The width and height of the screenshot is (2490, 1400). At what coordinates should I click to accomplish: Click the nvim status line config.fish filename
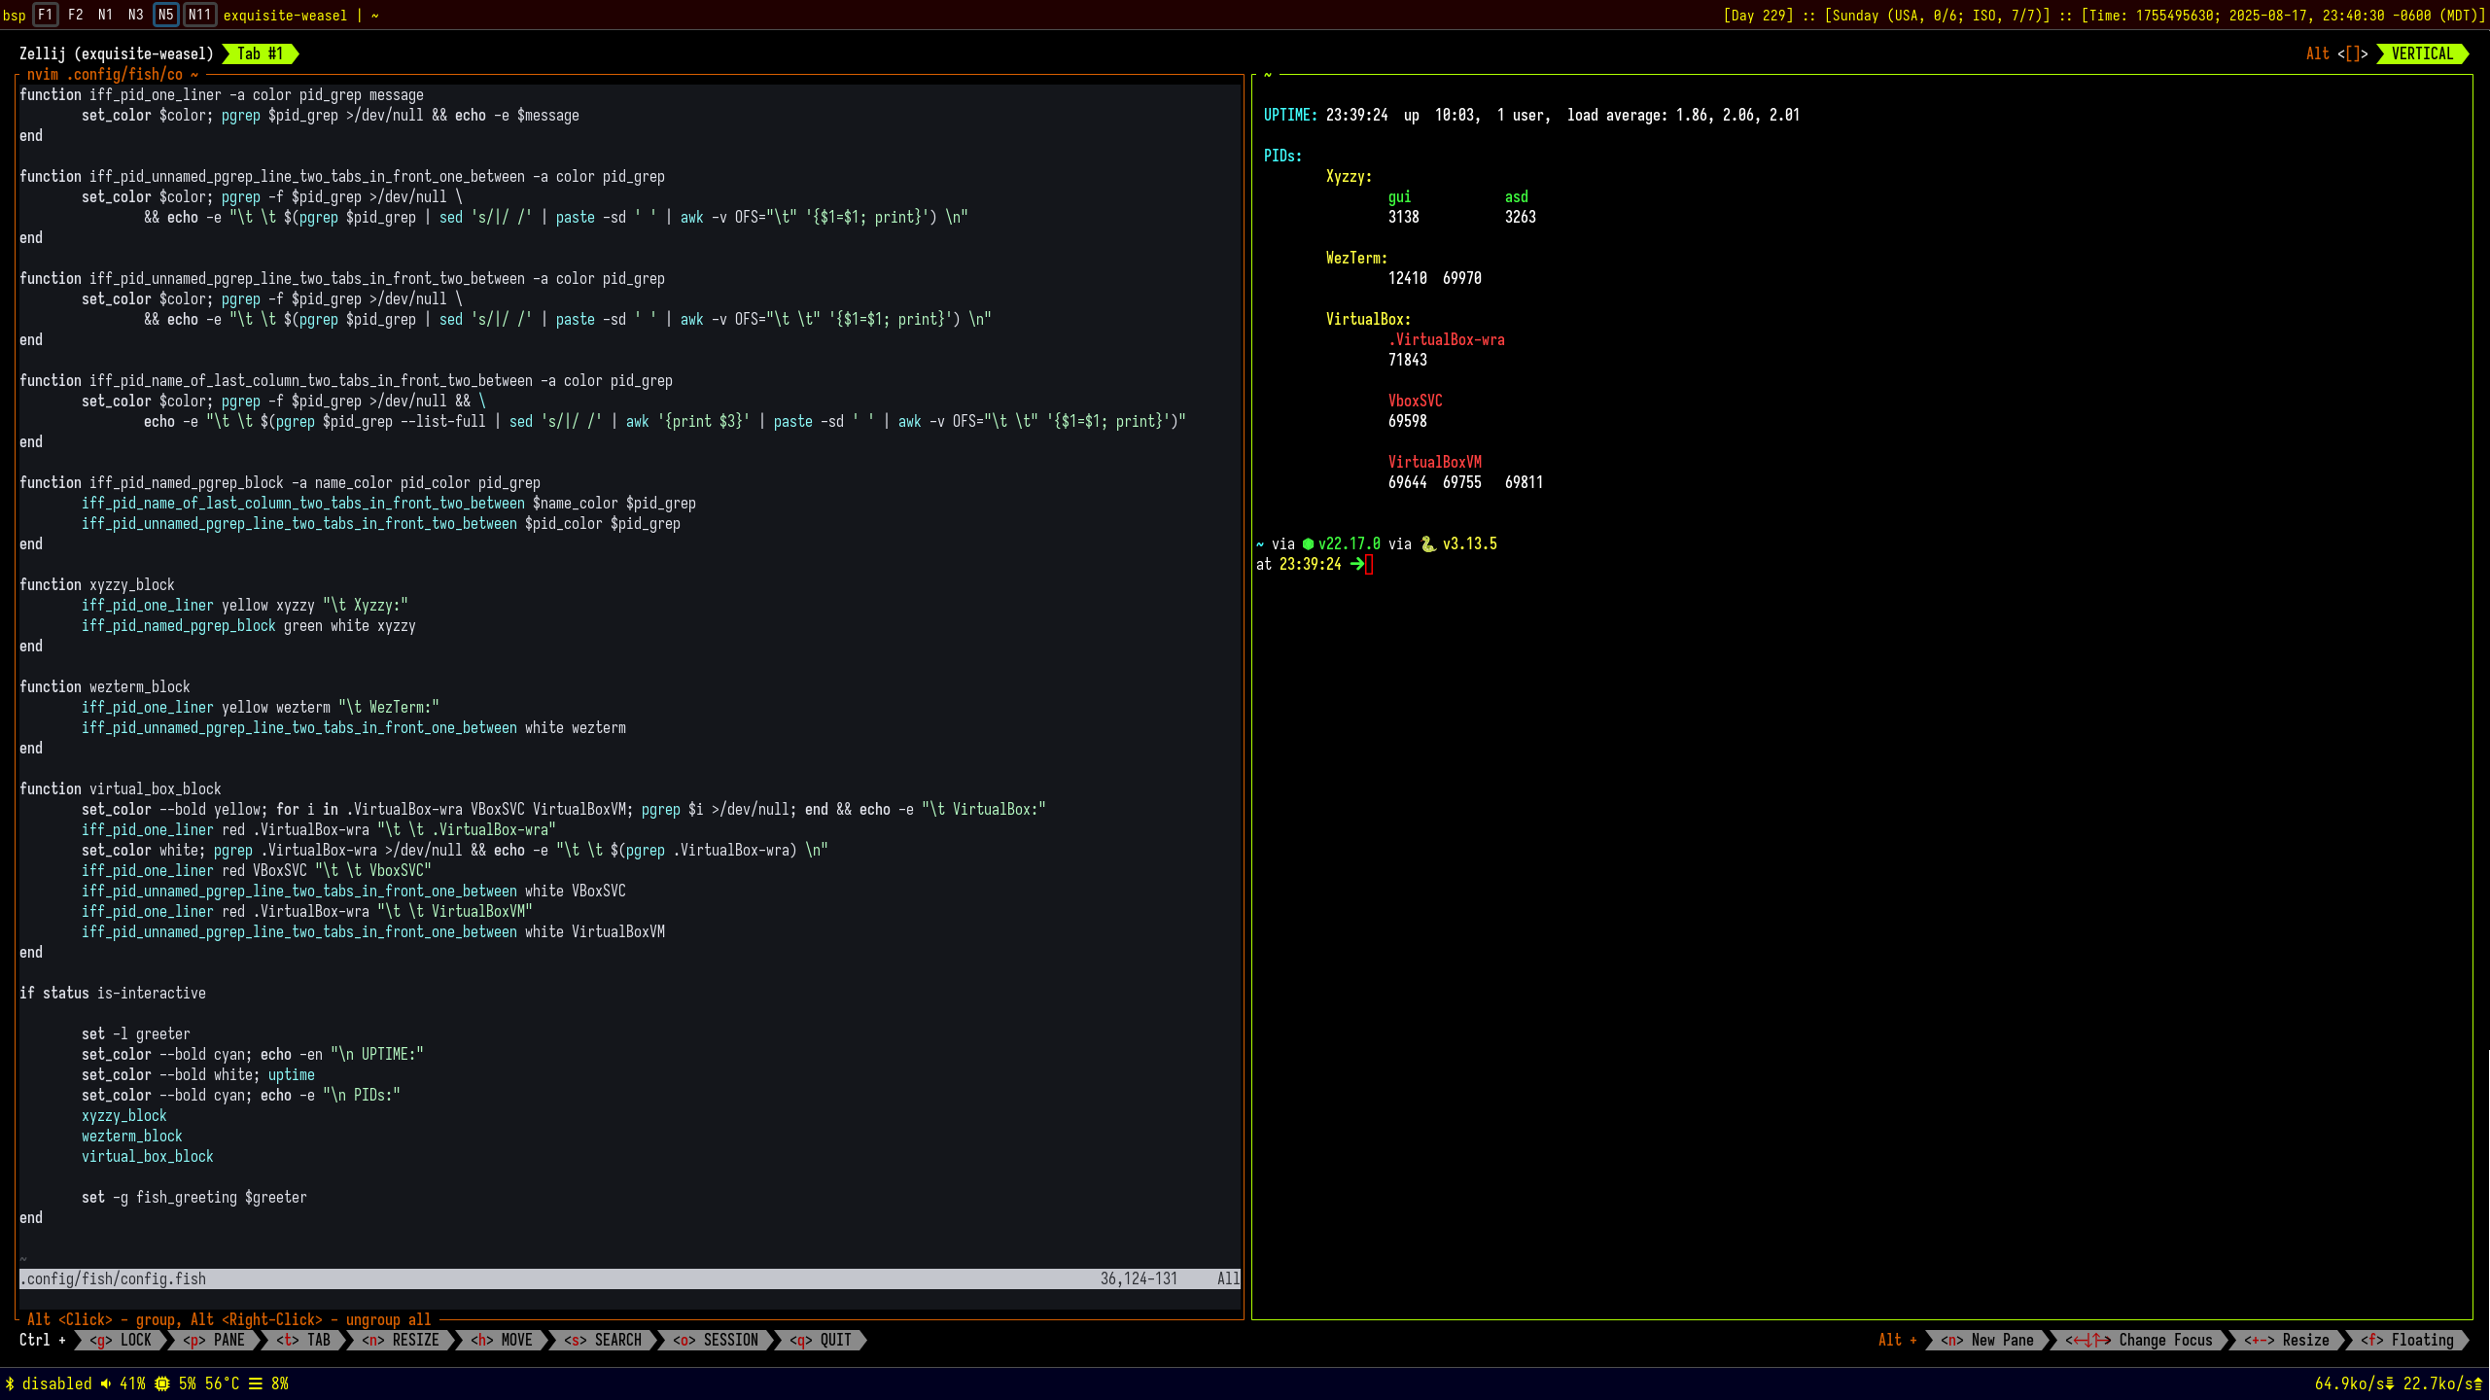click(114, 1278)
